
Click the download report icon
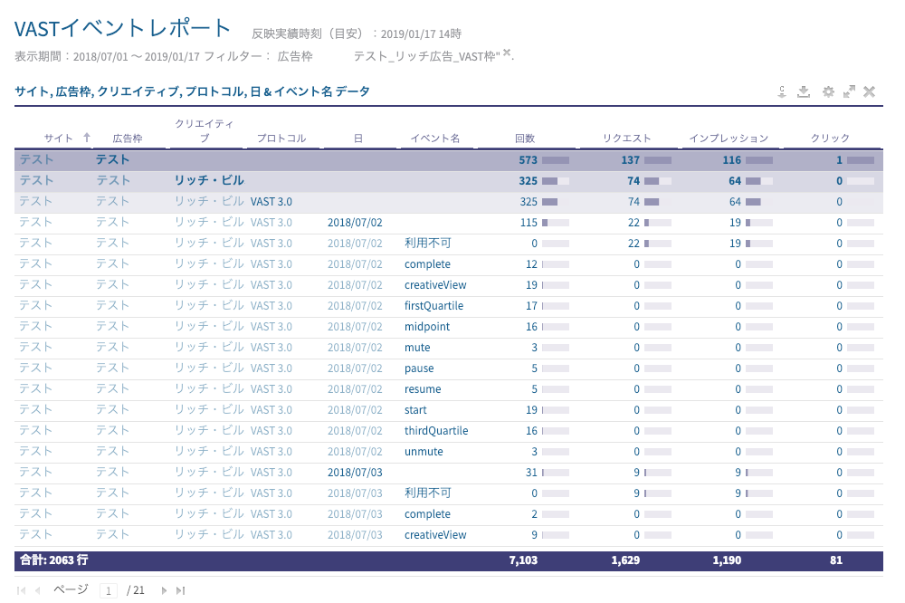point(803,91)
